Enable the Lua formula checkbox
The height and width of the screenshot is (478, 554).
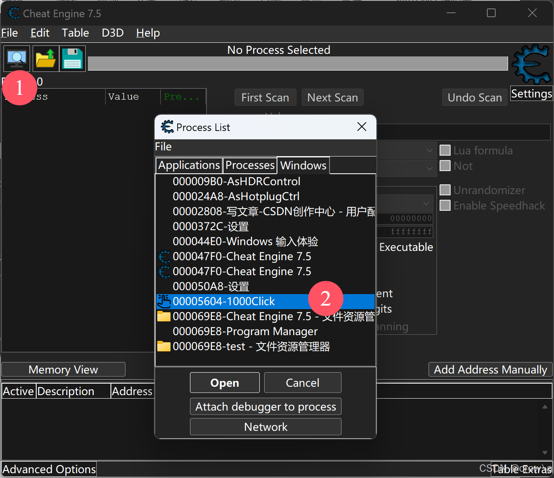[445, 150]
